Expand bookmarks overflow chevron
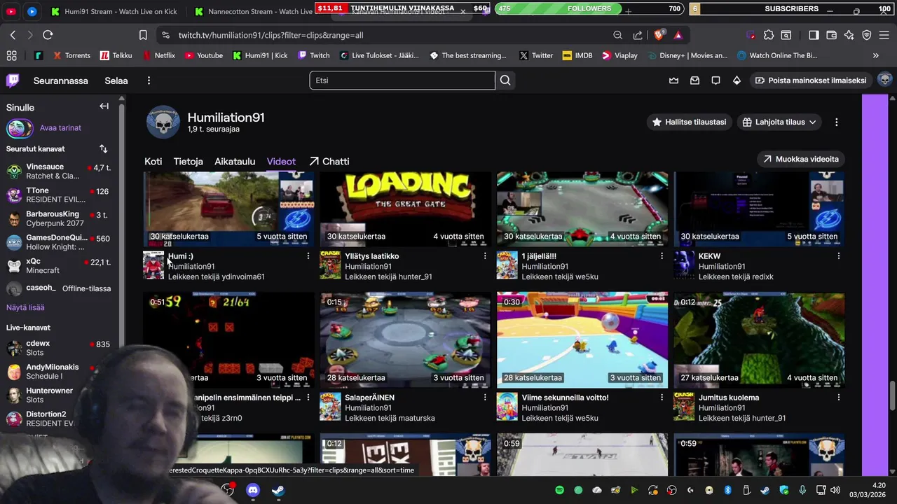Screen dimensions: 897x504 [x=875, y=55]
